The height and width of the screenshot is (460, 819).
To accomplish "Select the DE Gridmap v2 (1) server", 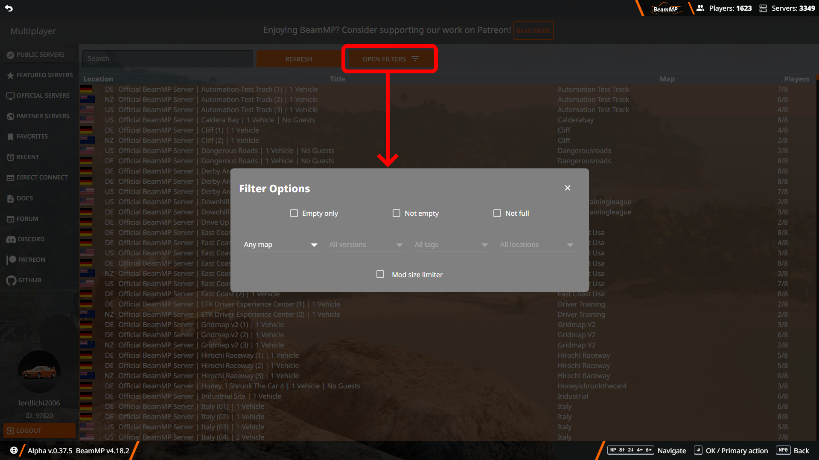I will [x=448, y=325].
